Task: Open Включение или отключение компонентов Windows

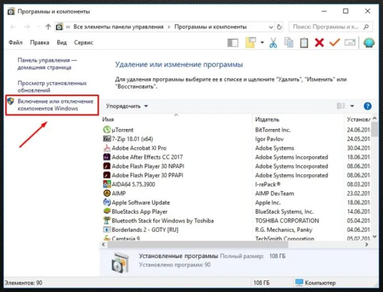Action: [55, 105]
